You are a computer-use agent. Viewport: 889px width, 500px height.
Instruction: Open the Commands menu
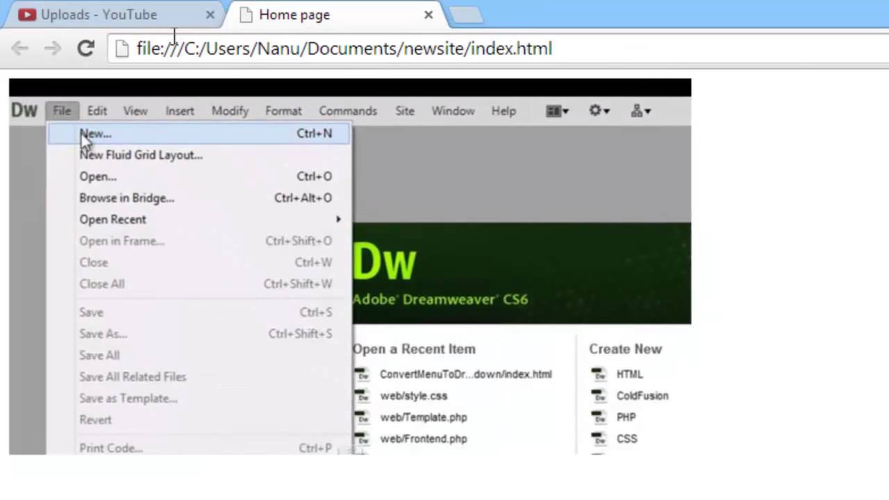(x=347, y=111)
